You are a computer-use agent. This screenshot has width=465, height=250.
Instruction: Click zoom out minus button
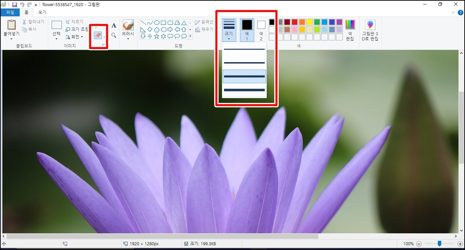coord(419,244)
